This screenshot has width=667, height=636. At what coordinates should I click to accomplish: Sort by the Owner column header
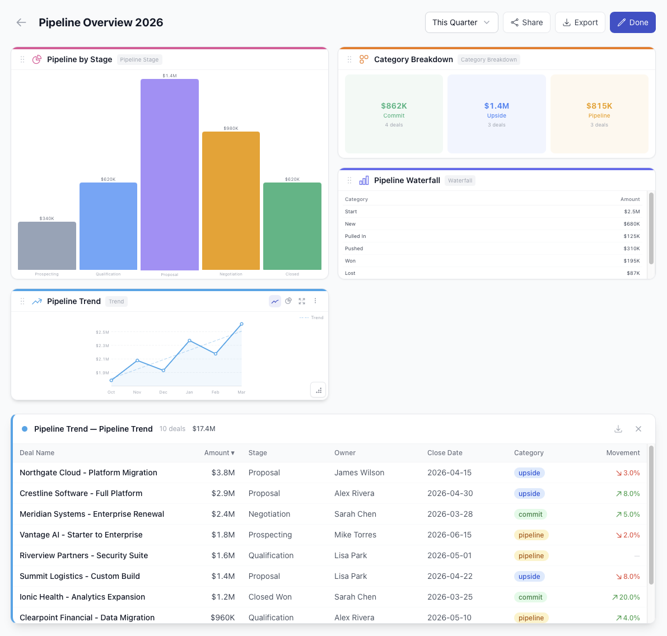pos(345,453)
